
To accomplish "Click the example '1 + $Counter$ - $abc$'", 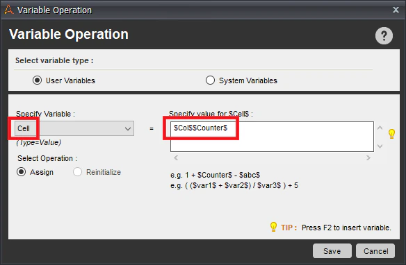I will (x=222, y=175).
